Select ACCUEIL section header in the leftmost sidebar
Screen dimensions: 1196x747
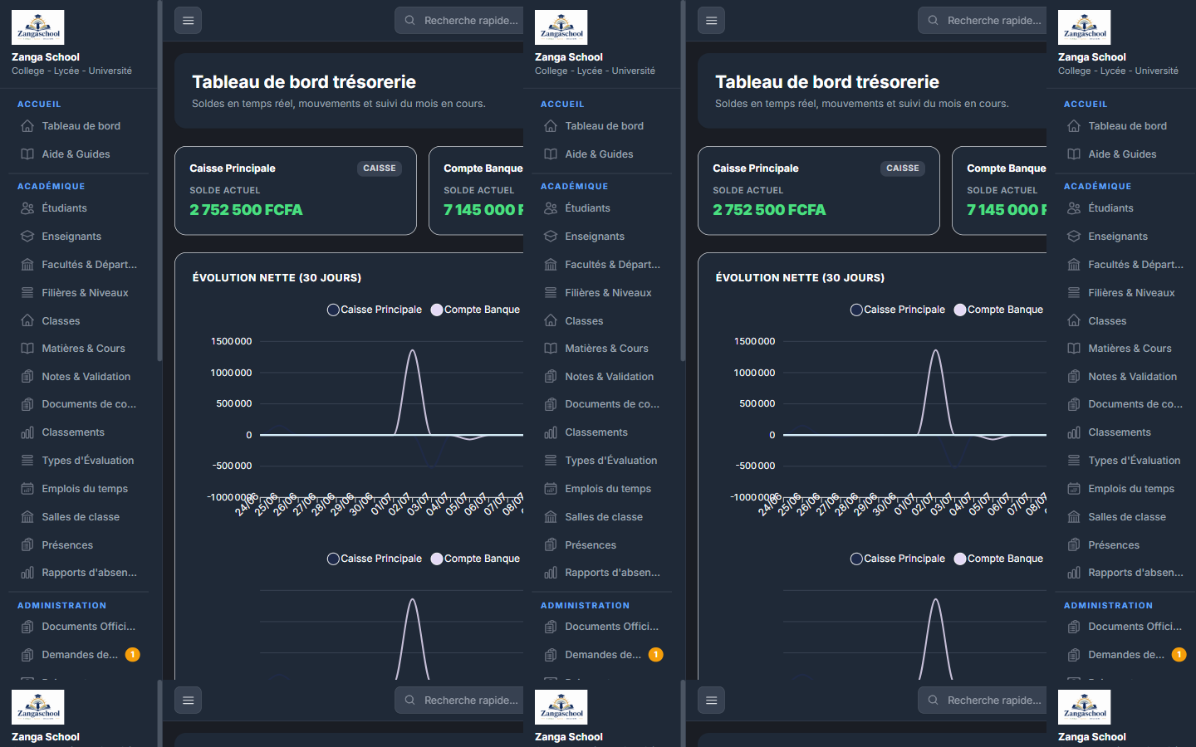39,105
